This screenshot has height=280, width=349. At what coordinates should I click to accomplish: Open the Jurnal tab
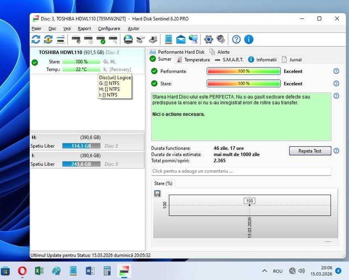292,60
